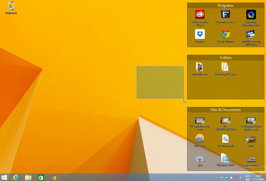Select the Slideshow file icon

[x=225, y=159]
